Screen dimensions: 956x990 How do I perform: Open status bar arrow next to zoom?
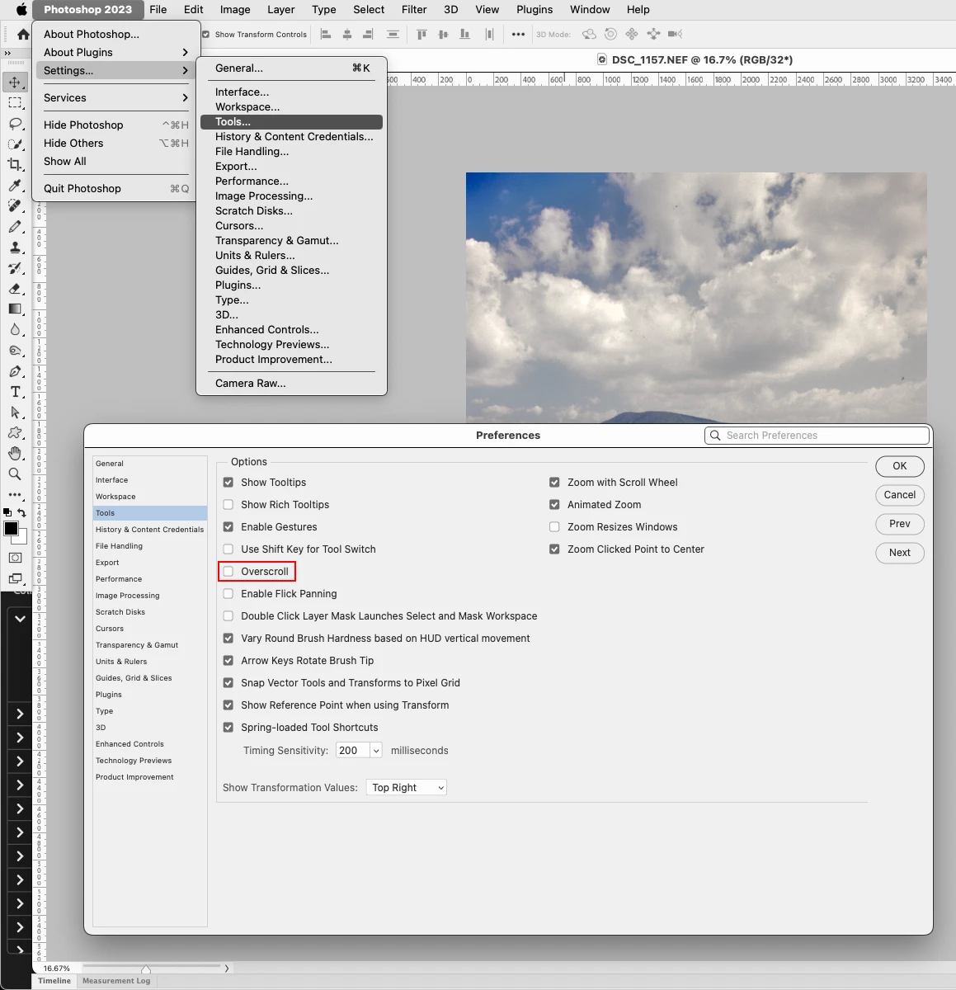click(226, 968)
